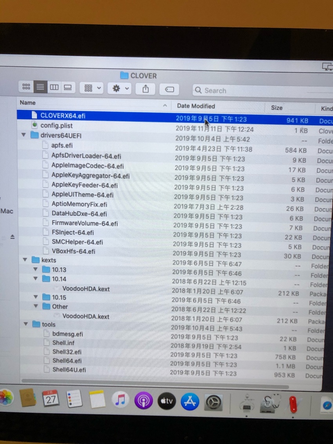The image size is (333, 444).
Task: Click the eject icon in sidebar
Action: pos(12,237)
